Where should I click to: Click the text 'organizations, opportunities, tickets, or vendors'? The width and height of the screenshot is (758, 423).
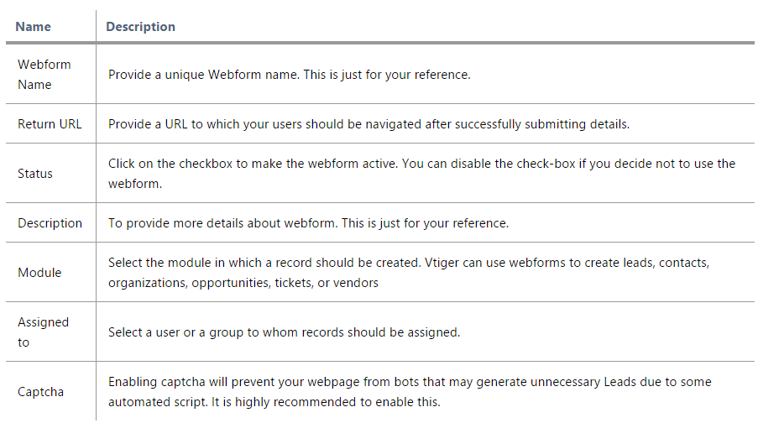coord(243,283)
